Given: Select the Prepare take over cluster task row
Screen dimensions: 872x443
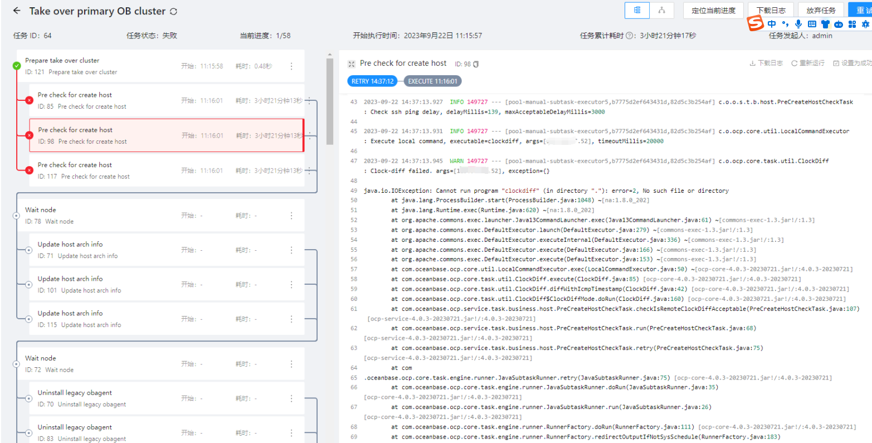Looking at the screenshot, I should click(x=160, y=66).
